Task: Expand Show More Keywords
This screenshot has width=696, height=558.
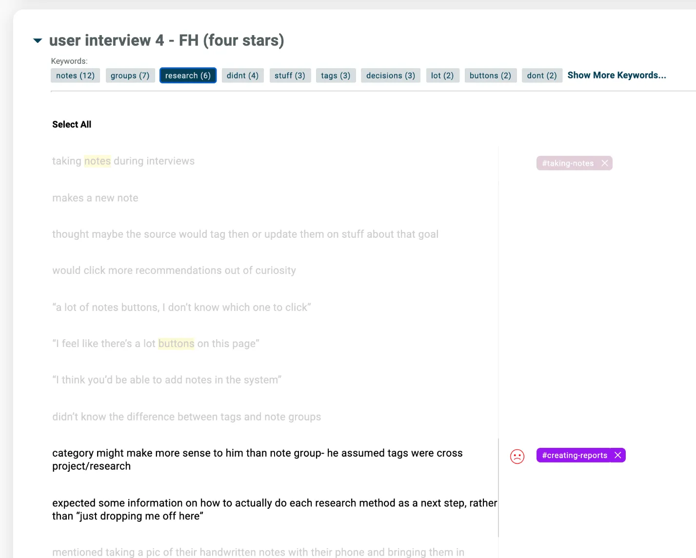Action: 616,75
